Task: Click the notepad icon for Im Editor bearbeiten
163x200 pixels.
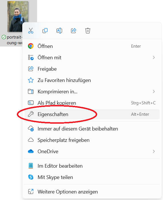Action: [x=31, y=166]
